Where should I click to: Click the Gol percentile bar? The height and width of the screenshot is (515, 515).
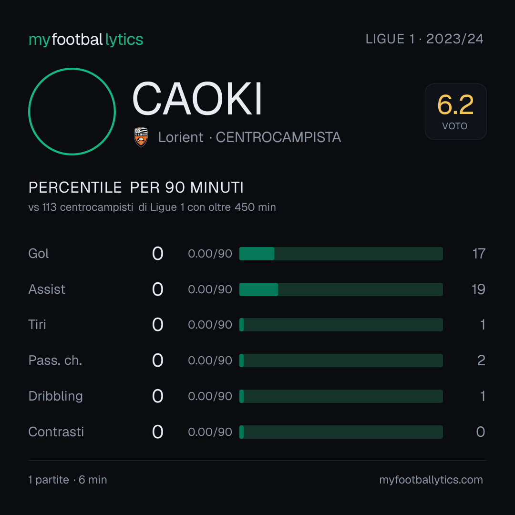[341, 254]
